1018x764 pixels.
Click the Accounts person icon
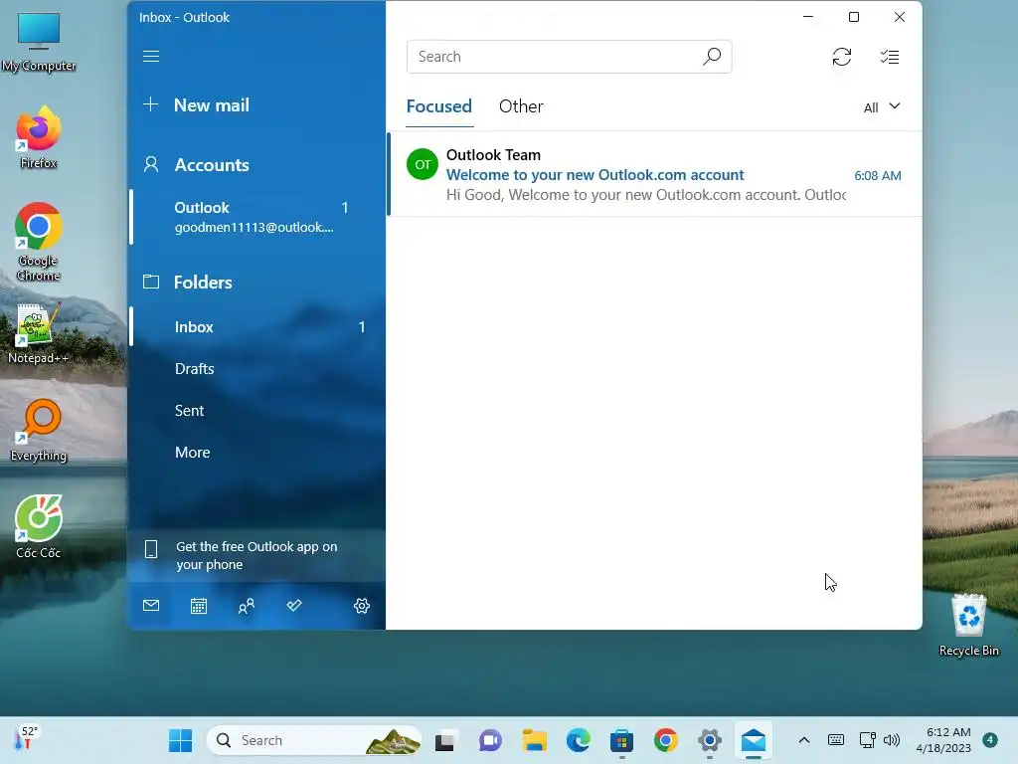tap(151, 164)
